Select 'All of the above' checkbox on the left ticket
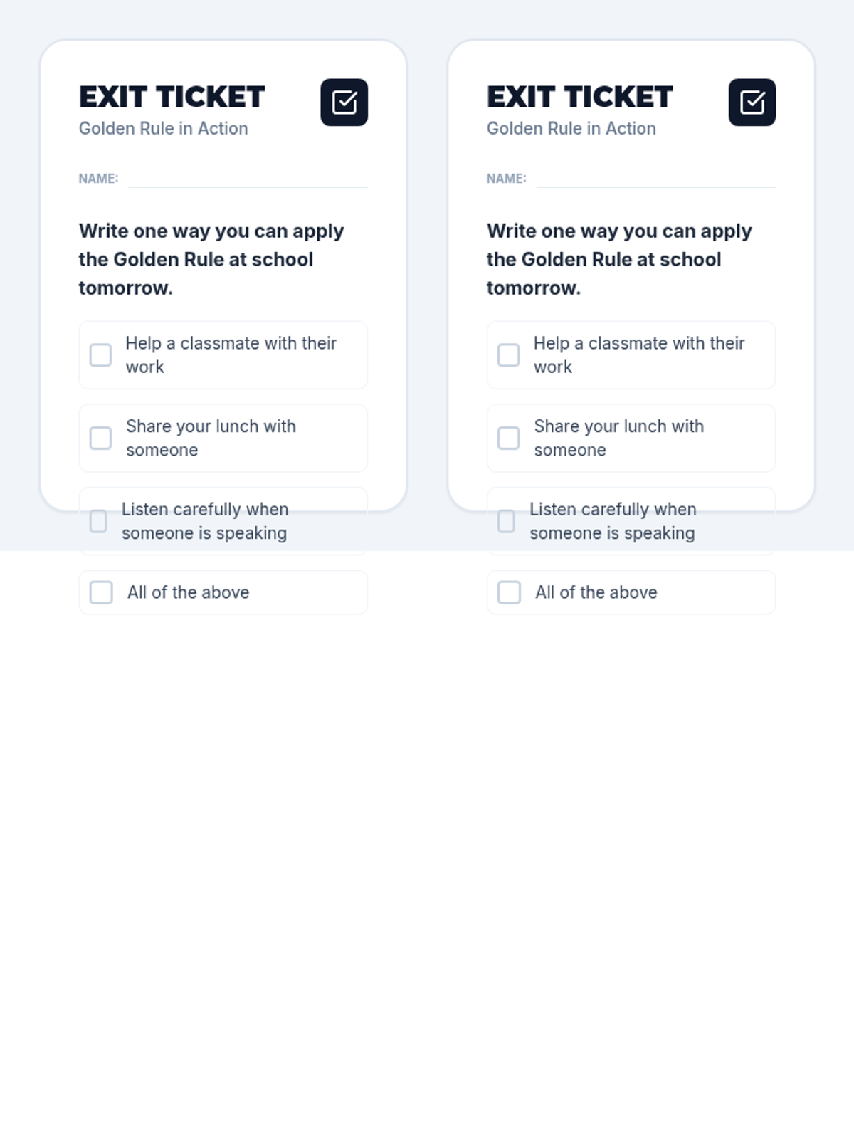The image size is (854, 1139). [101, 592]
